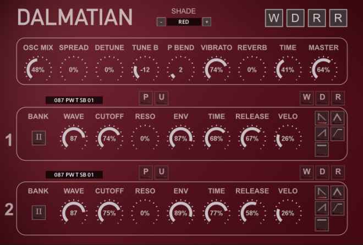Viewport: 363px width, 245px height.
Task: Select the triangle envelope shape in oscillator 1
Action: (x=337, y=117)
